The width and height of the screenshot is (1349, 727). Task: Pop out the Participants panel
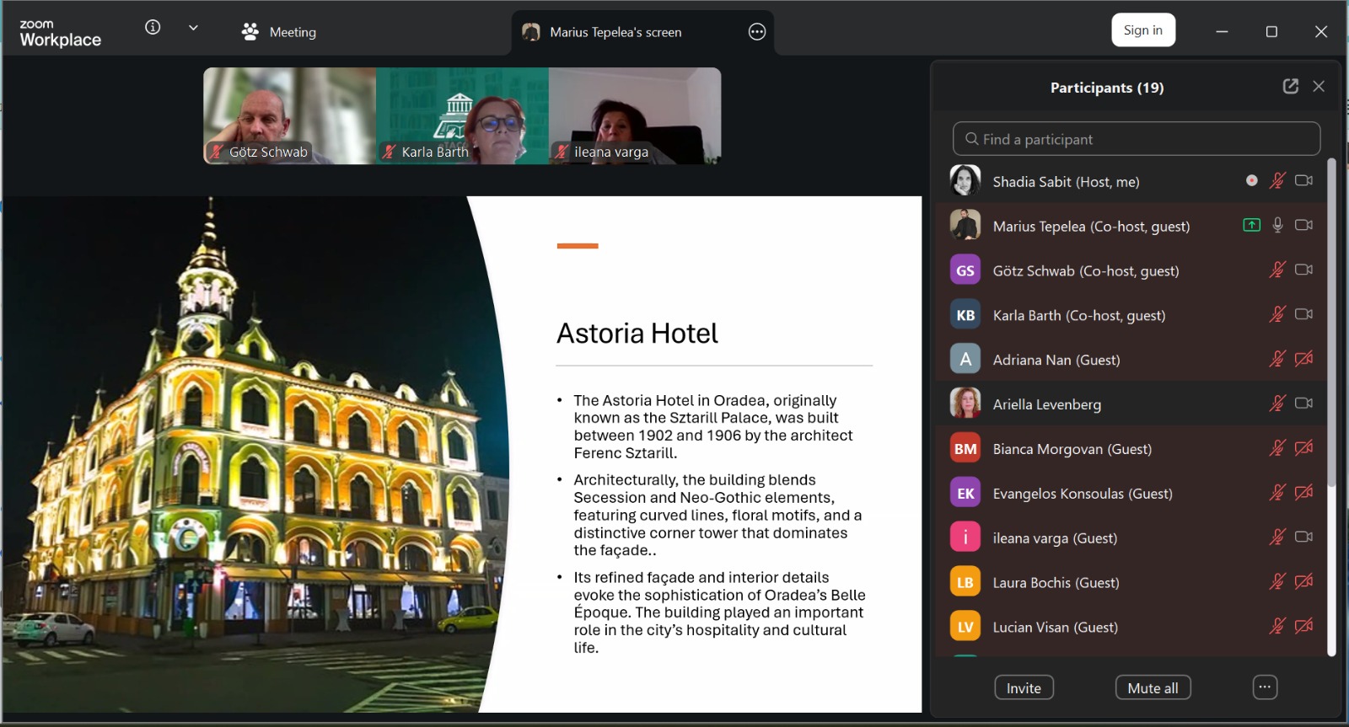[x=1290, y=86]
